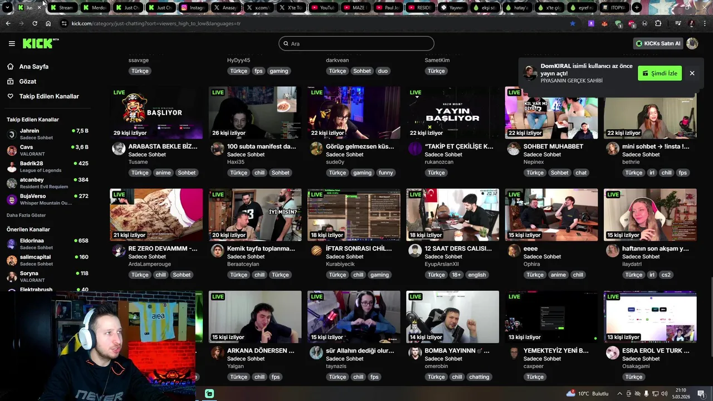Switch to the MAZE browser tab
Image resolution: width=713 pixels, height=401 pixels.
[355, 8]
